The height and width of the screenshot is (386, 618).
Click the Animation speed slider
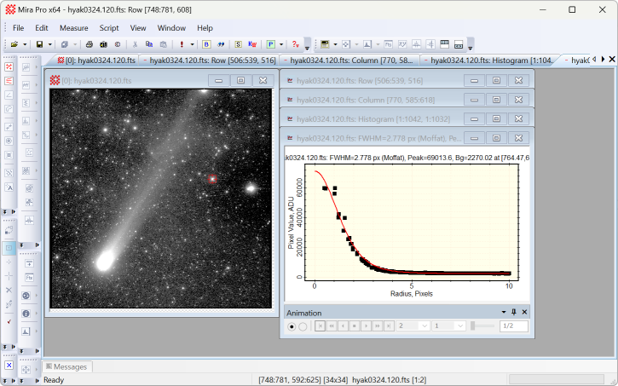pyautogui.click(x=482, y=326)
